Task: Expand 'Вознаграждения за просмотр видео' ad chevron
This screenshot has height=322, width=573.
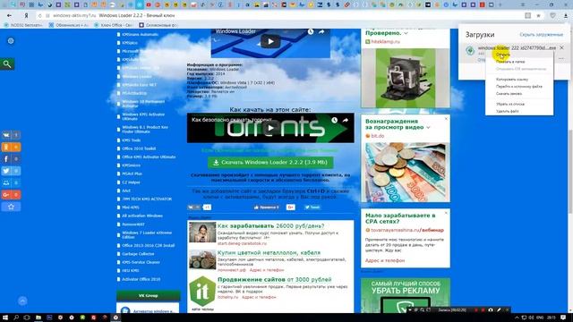Action: pos(428,127)
